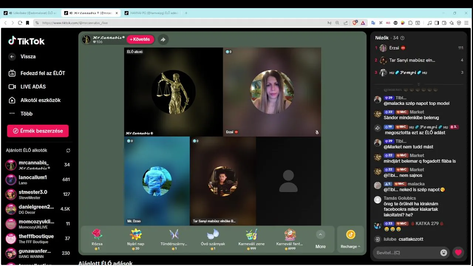The height and width of the screenshot is (266, 473).
Task: Open stmester3.0 live stream
Action: tap(38, 194)
